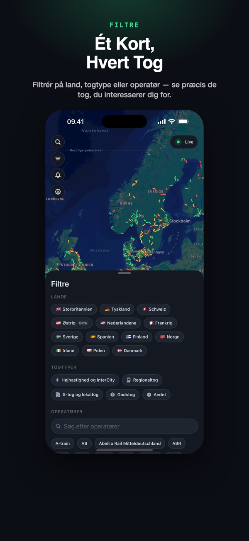Screen dimensions: 249x541
Task: Select the ABR operator chip
Action: 177,444
